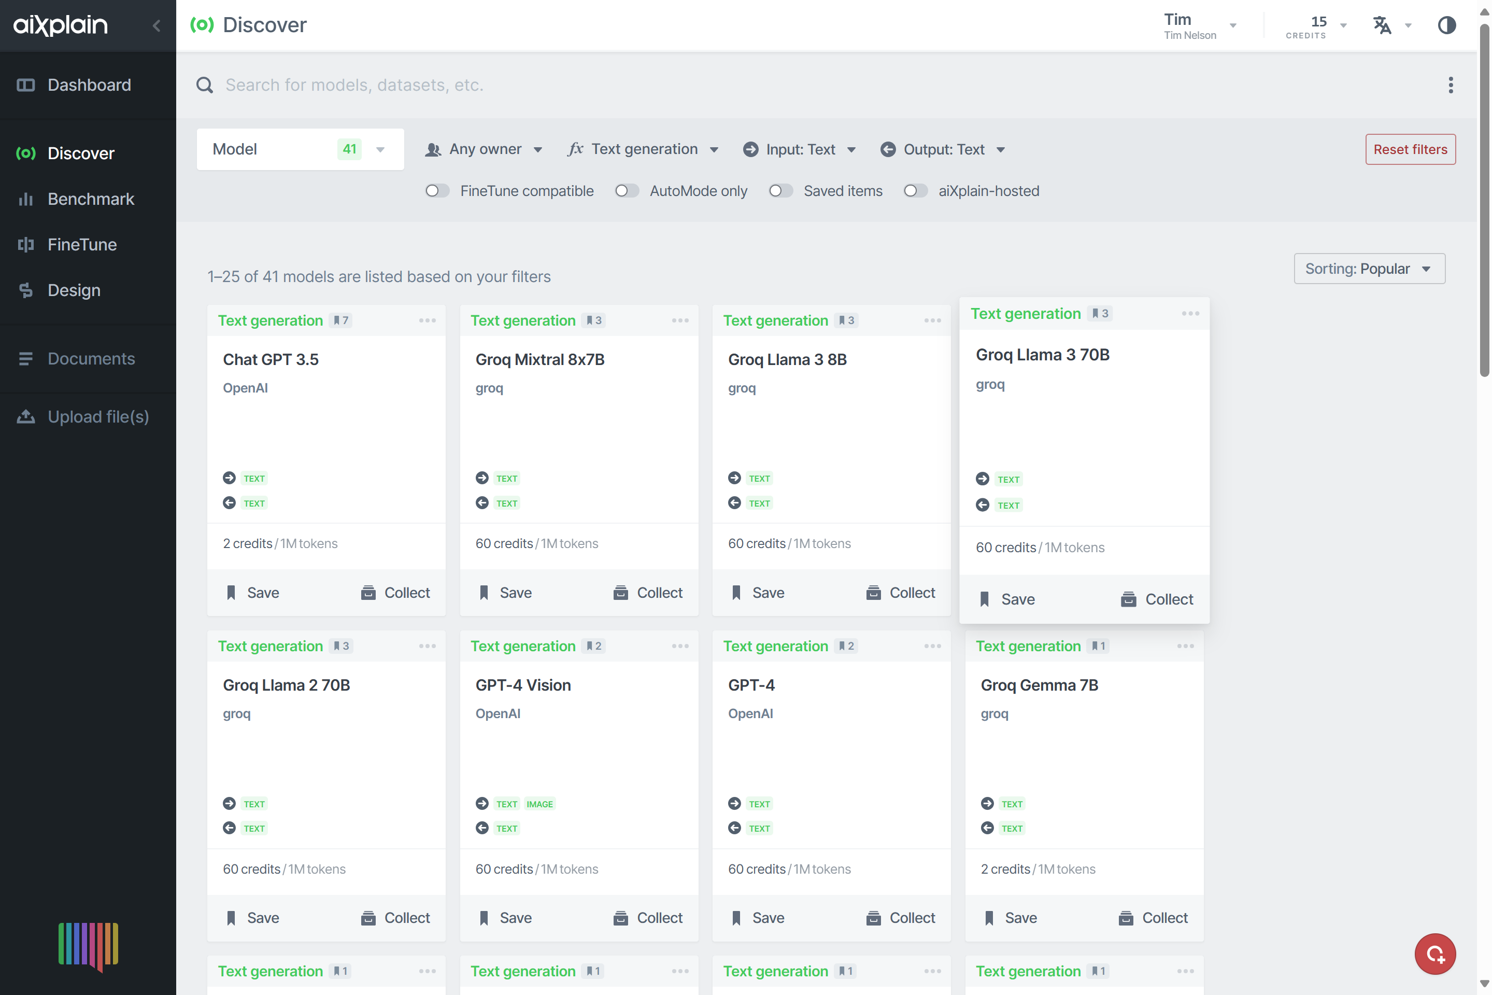The image size is (1492, 995).
Task: Open the Input: Text filter dropdown
Action: coord(799,149)
